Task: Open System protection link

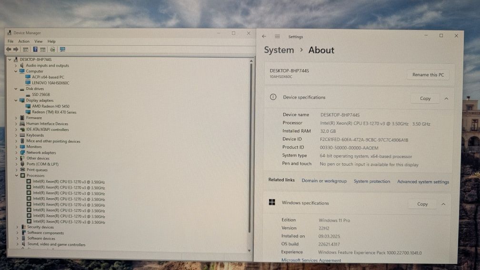Action: (372, 181)
